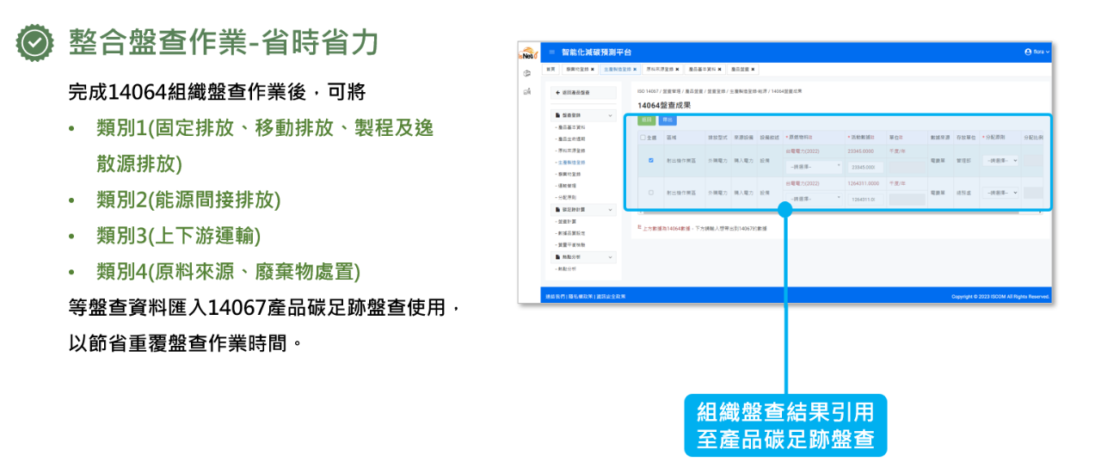The image size is (1095, 468).
Task: Click the second icon in left rail
Action: point(527,91)
